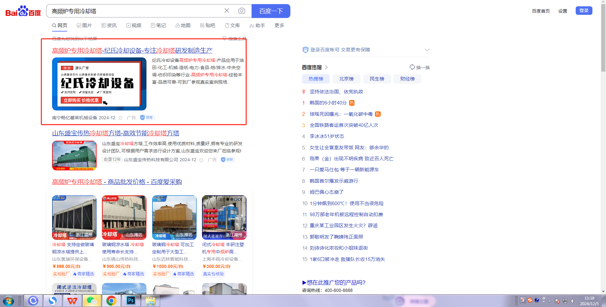
Task: Open WeChat from the taskbar
Action: [92, 301]
